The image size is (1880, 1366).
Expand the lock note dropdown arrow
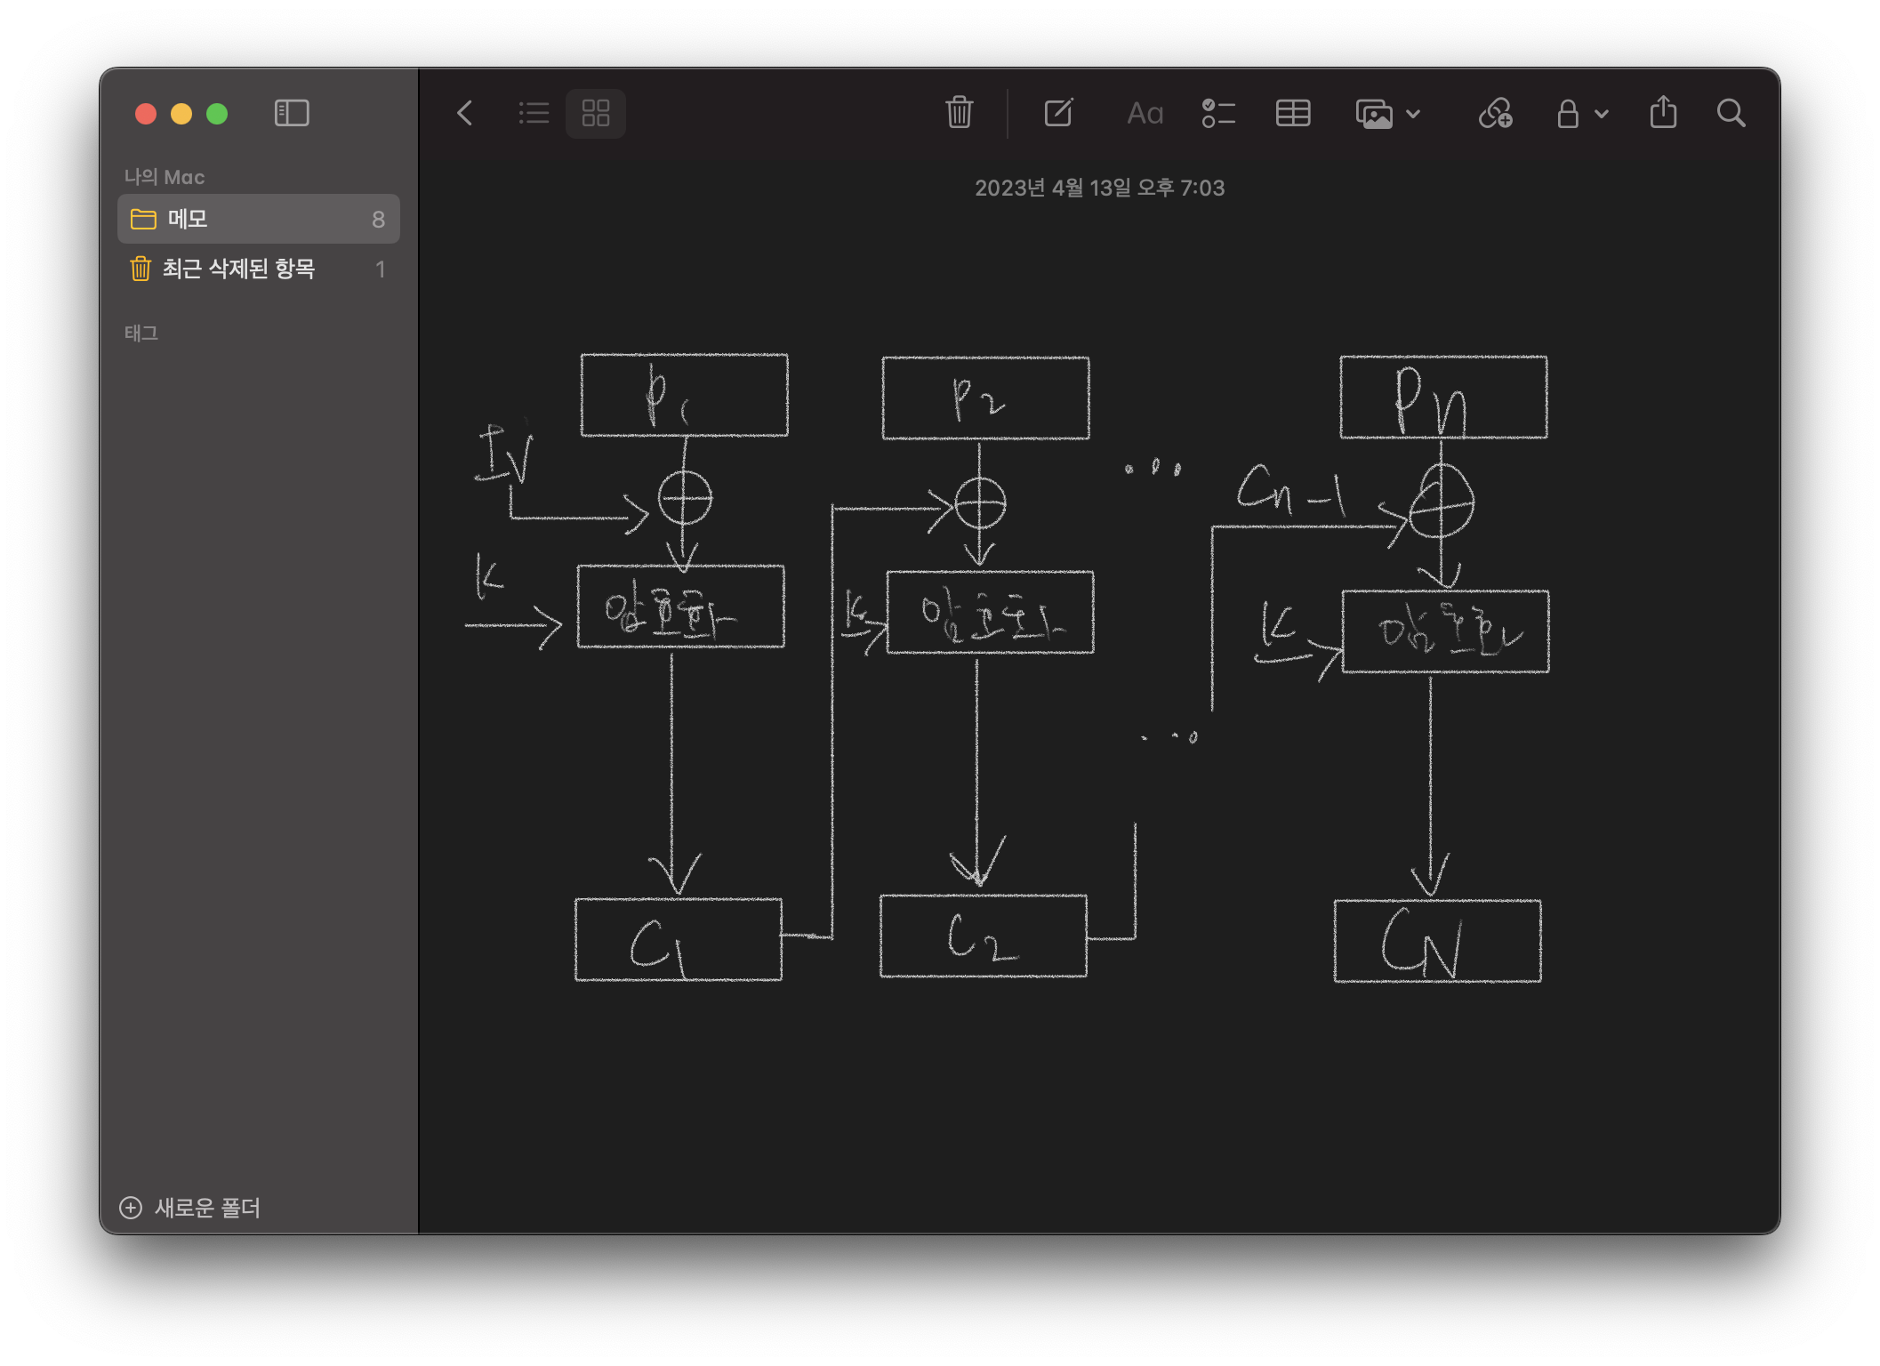(x=1602, y=114)
